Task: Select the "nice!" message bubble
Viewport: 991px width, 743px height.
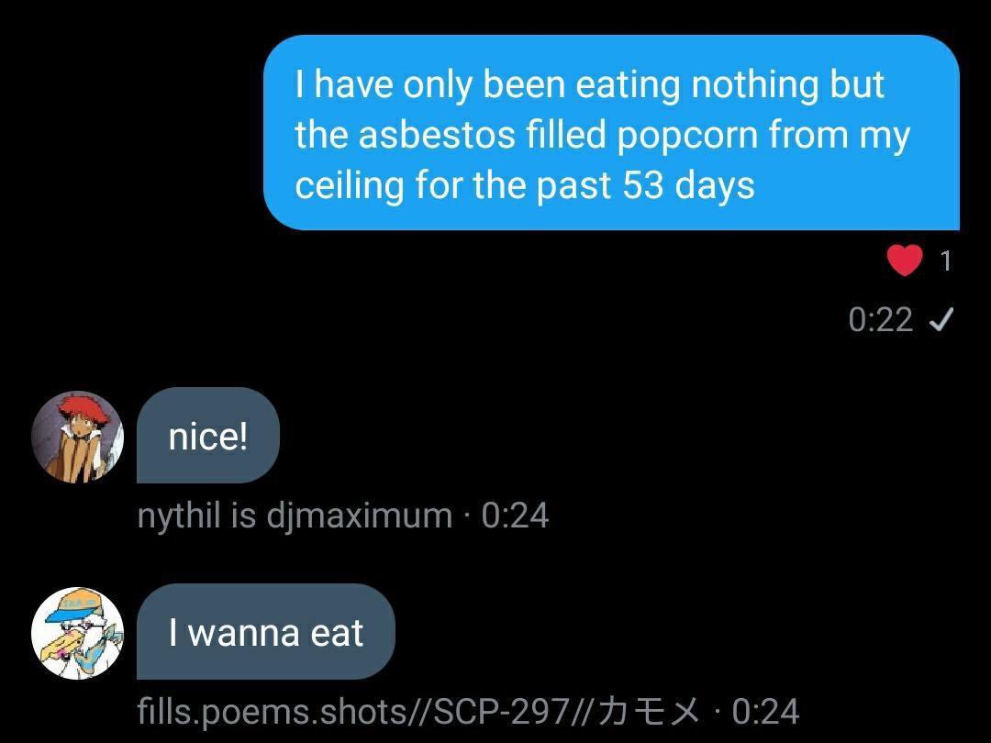Action: [x=208, y=436]
